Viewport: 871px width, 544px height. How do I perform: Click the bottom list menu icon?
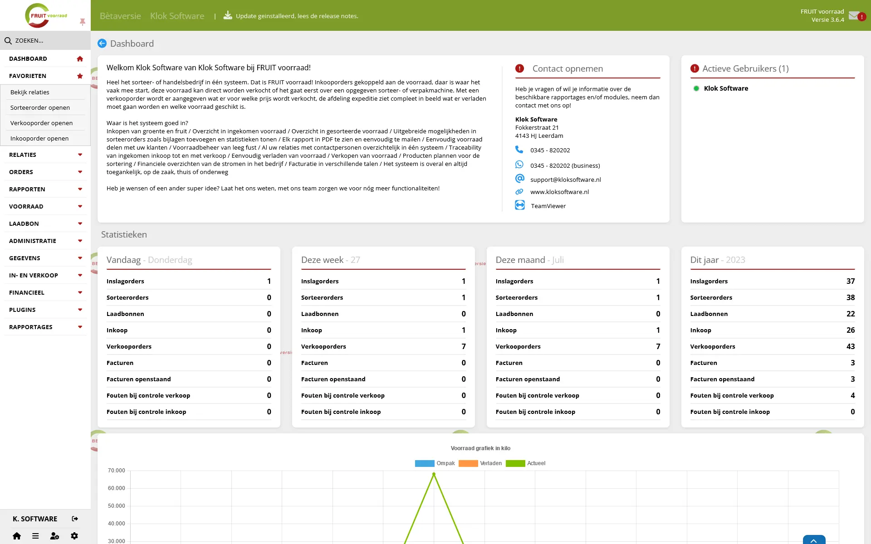click(x=35, y=536)
